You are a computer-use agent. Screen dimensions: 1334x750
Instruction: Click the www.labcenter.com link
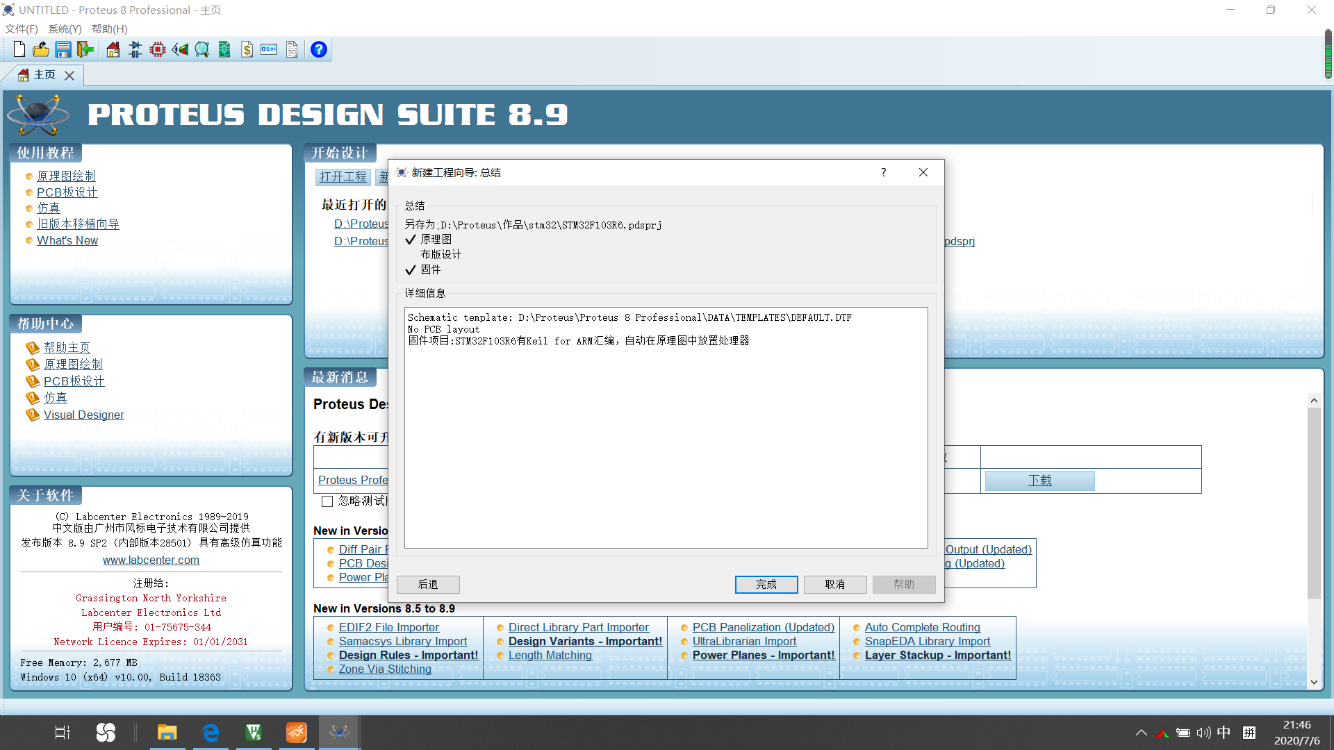tap(151, 560)
